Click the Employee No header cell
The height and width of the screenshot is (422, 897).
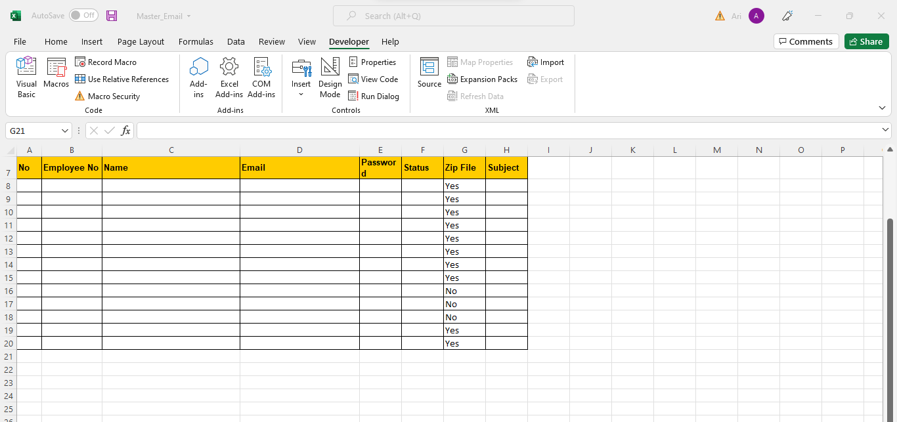point(72,167)
